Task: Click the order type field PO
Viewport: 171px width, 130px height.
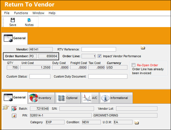Action: click(33, 56)
